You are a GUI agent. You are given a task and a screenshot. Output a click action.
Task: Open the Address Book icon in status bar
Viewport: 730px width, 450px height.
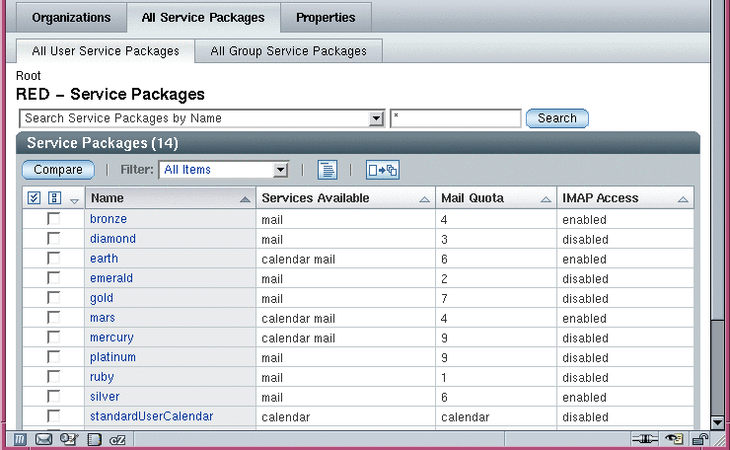tap(94, 439)
